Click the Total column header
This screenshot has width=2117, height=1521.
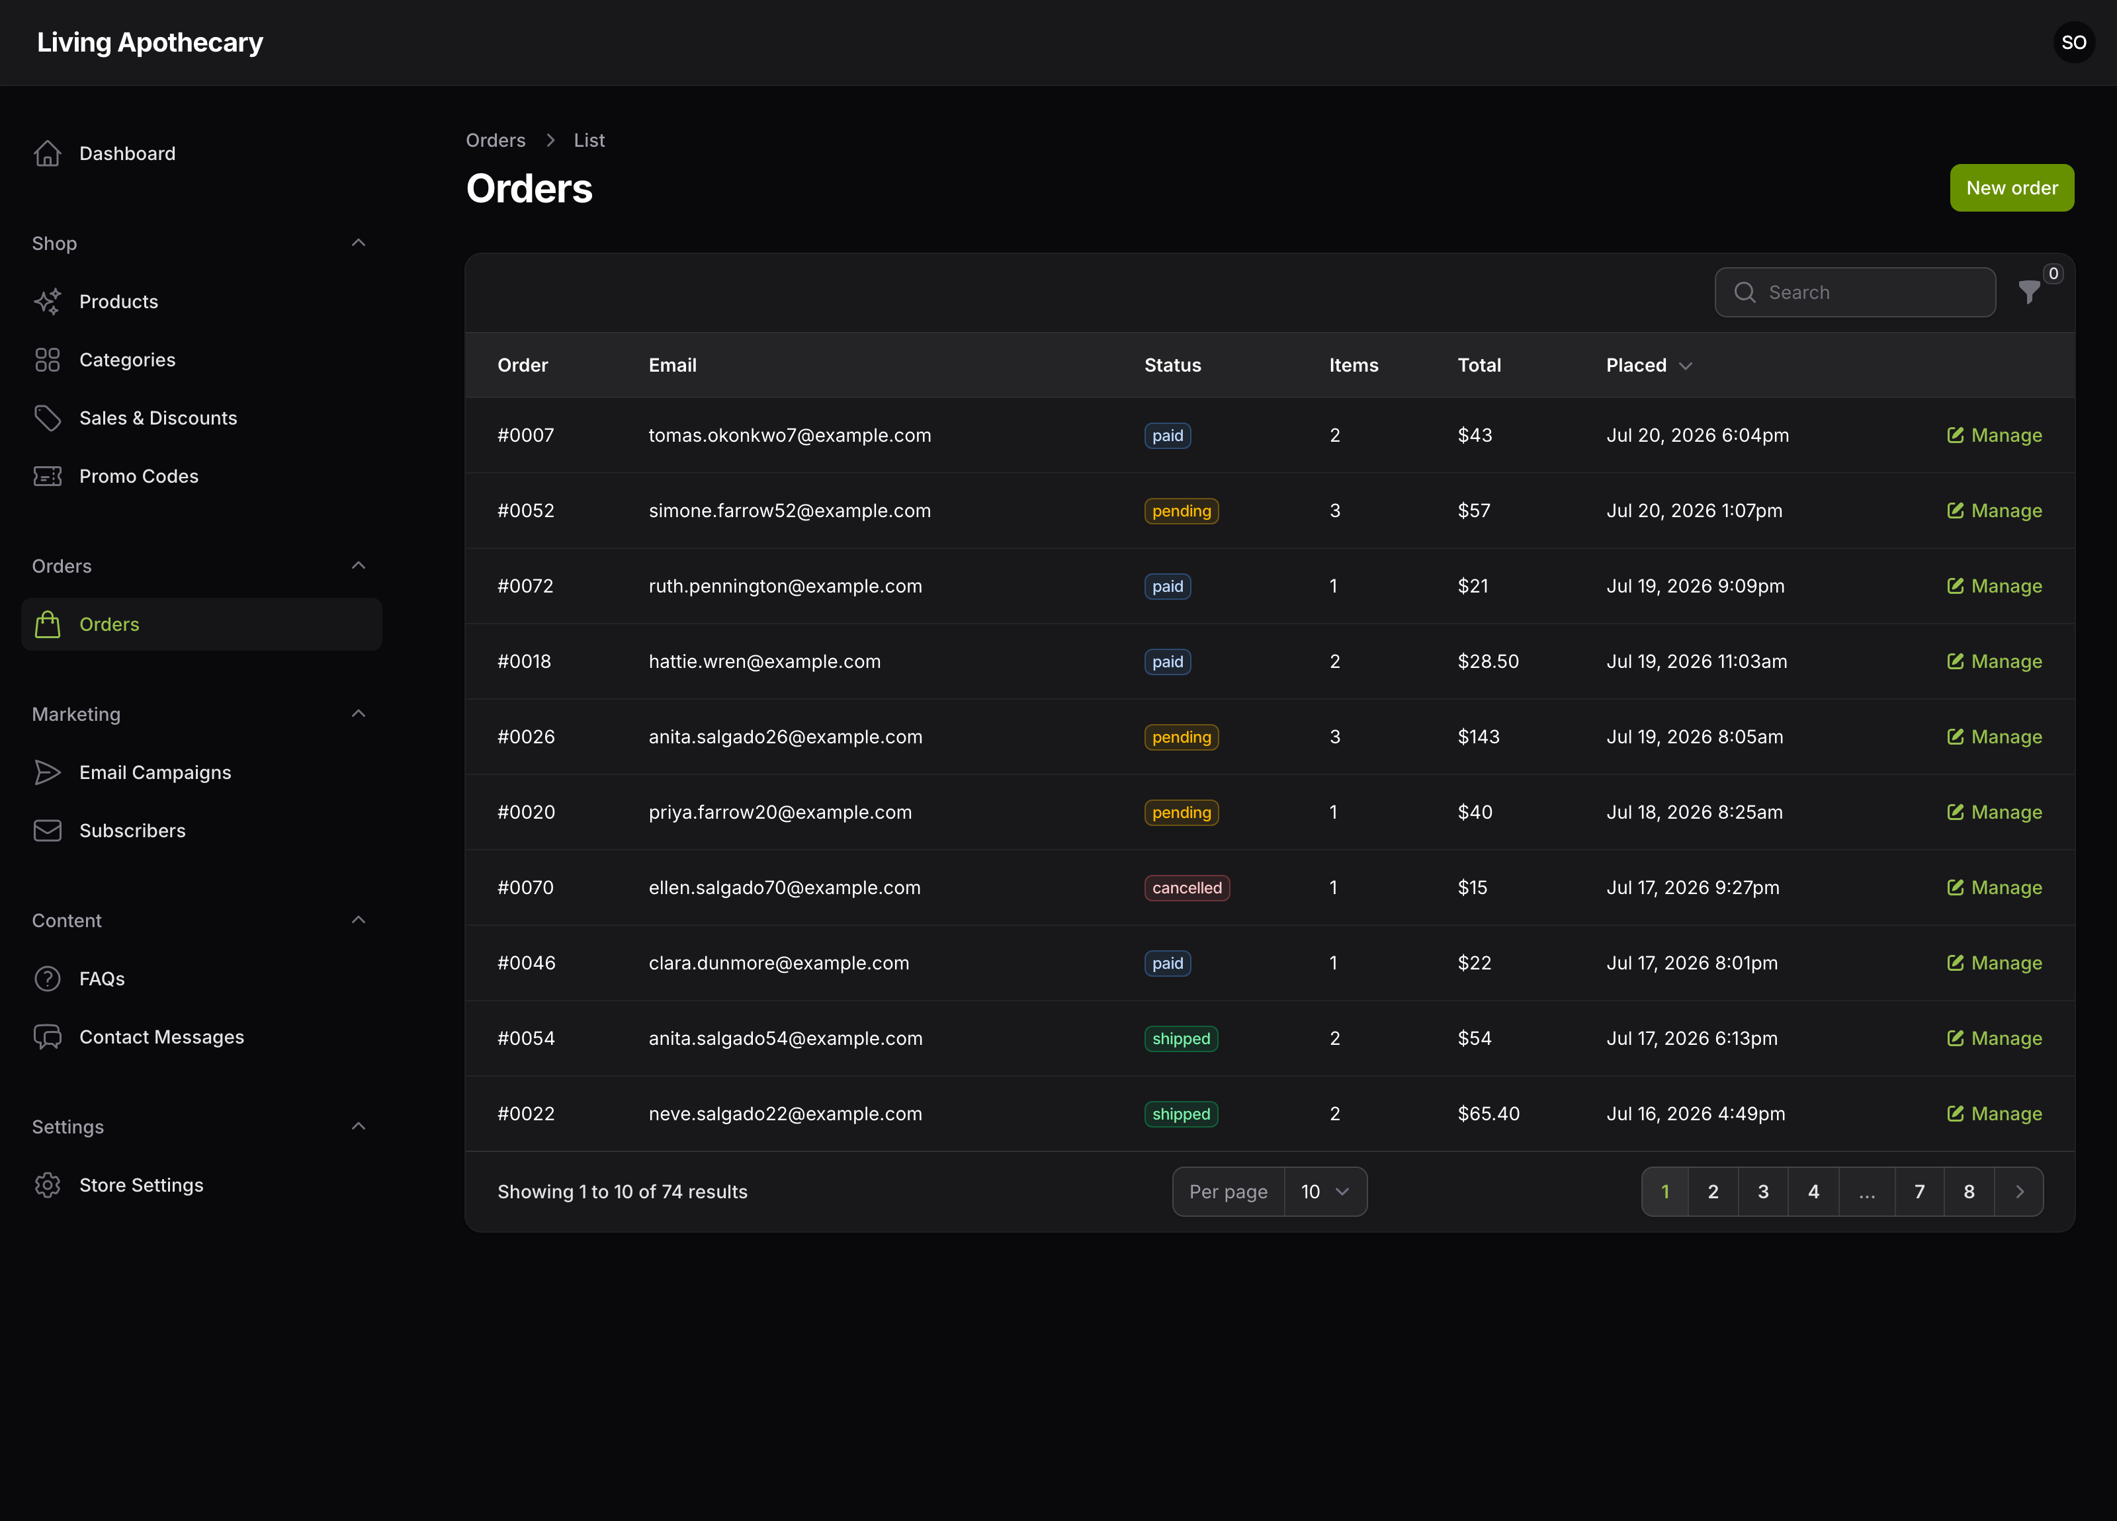click(1479, 365)
